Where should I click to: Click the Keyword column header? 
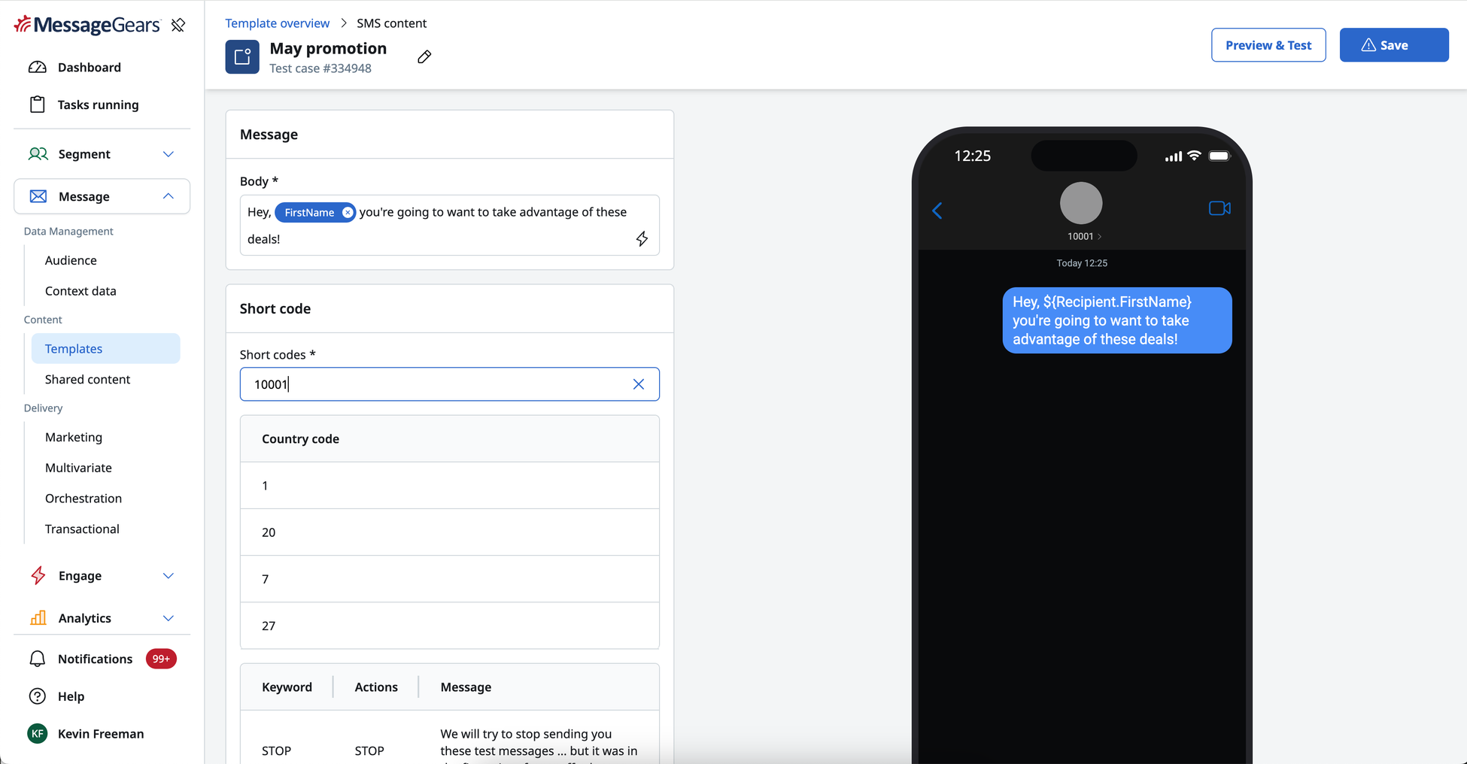(x=287, y=687)
